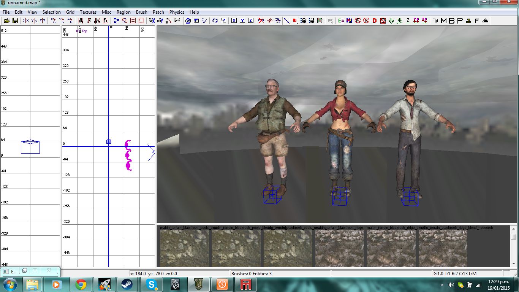Click the Save floppy disk icon

pyautogui.click(x=15, y=21)
